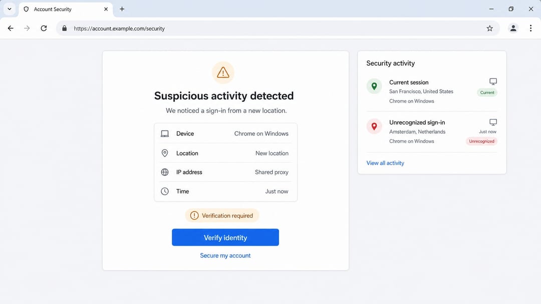Click the monitor icon for Current session
This screenshot has height=304, width=541.
coord(493,81)
